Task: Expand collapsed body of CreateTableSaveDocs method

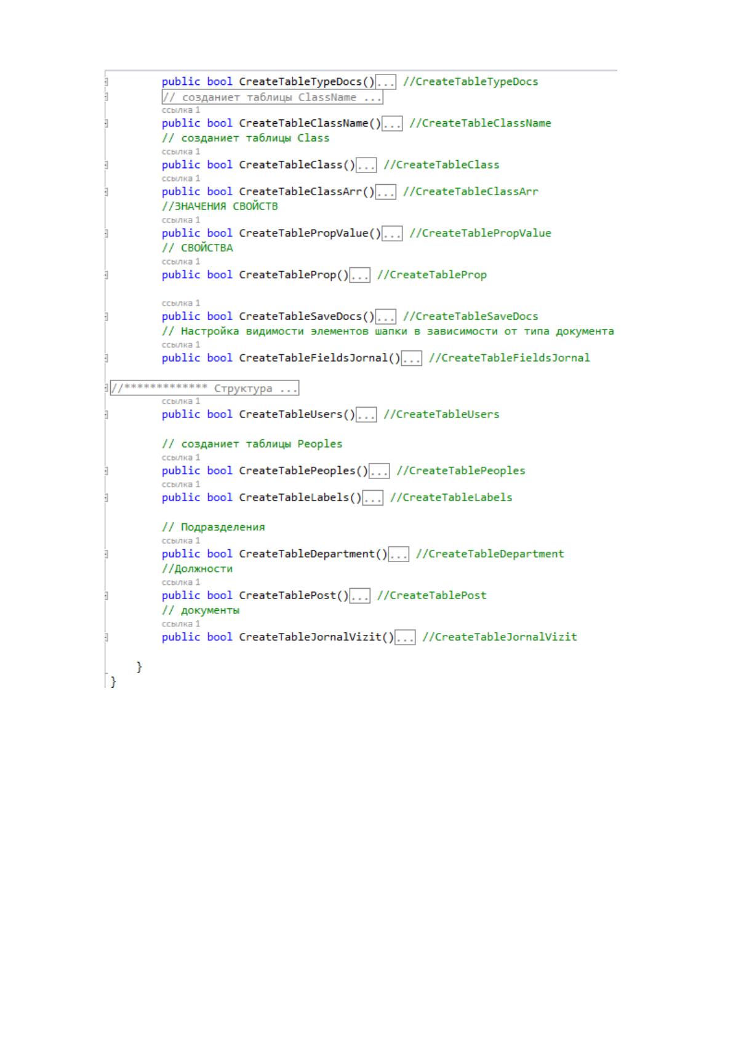Action: [386, 317]
